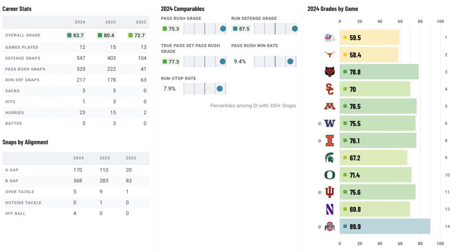The width and height of the screenshot is (457, 252).
Task: Select the USC Trojans logo
Action: 330,89
